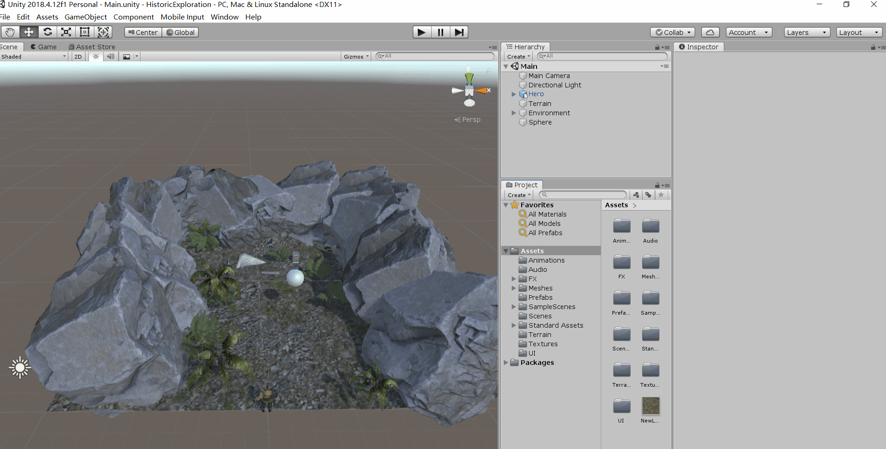Expand the Standard Assets folder
886x449 pixels.
[x=514, y=325]
